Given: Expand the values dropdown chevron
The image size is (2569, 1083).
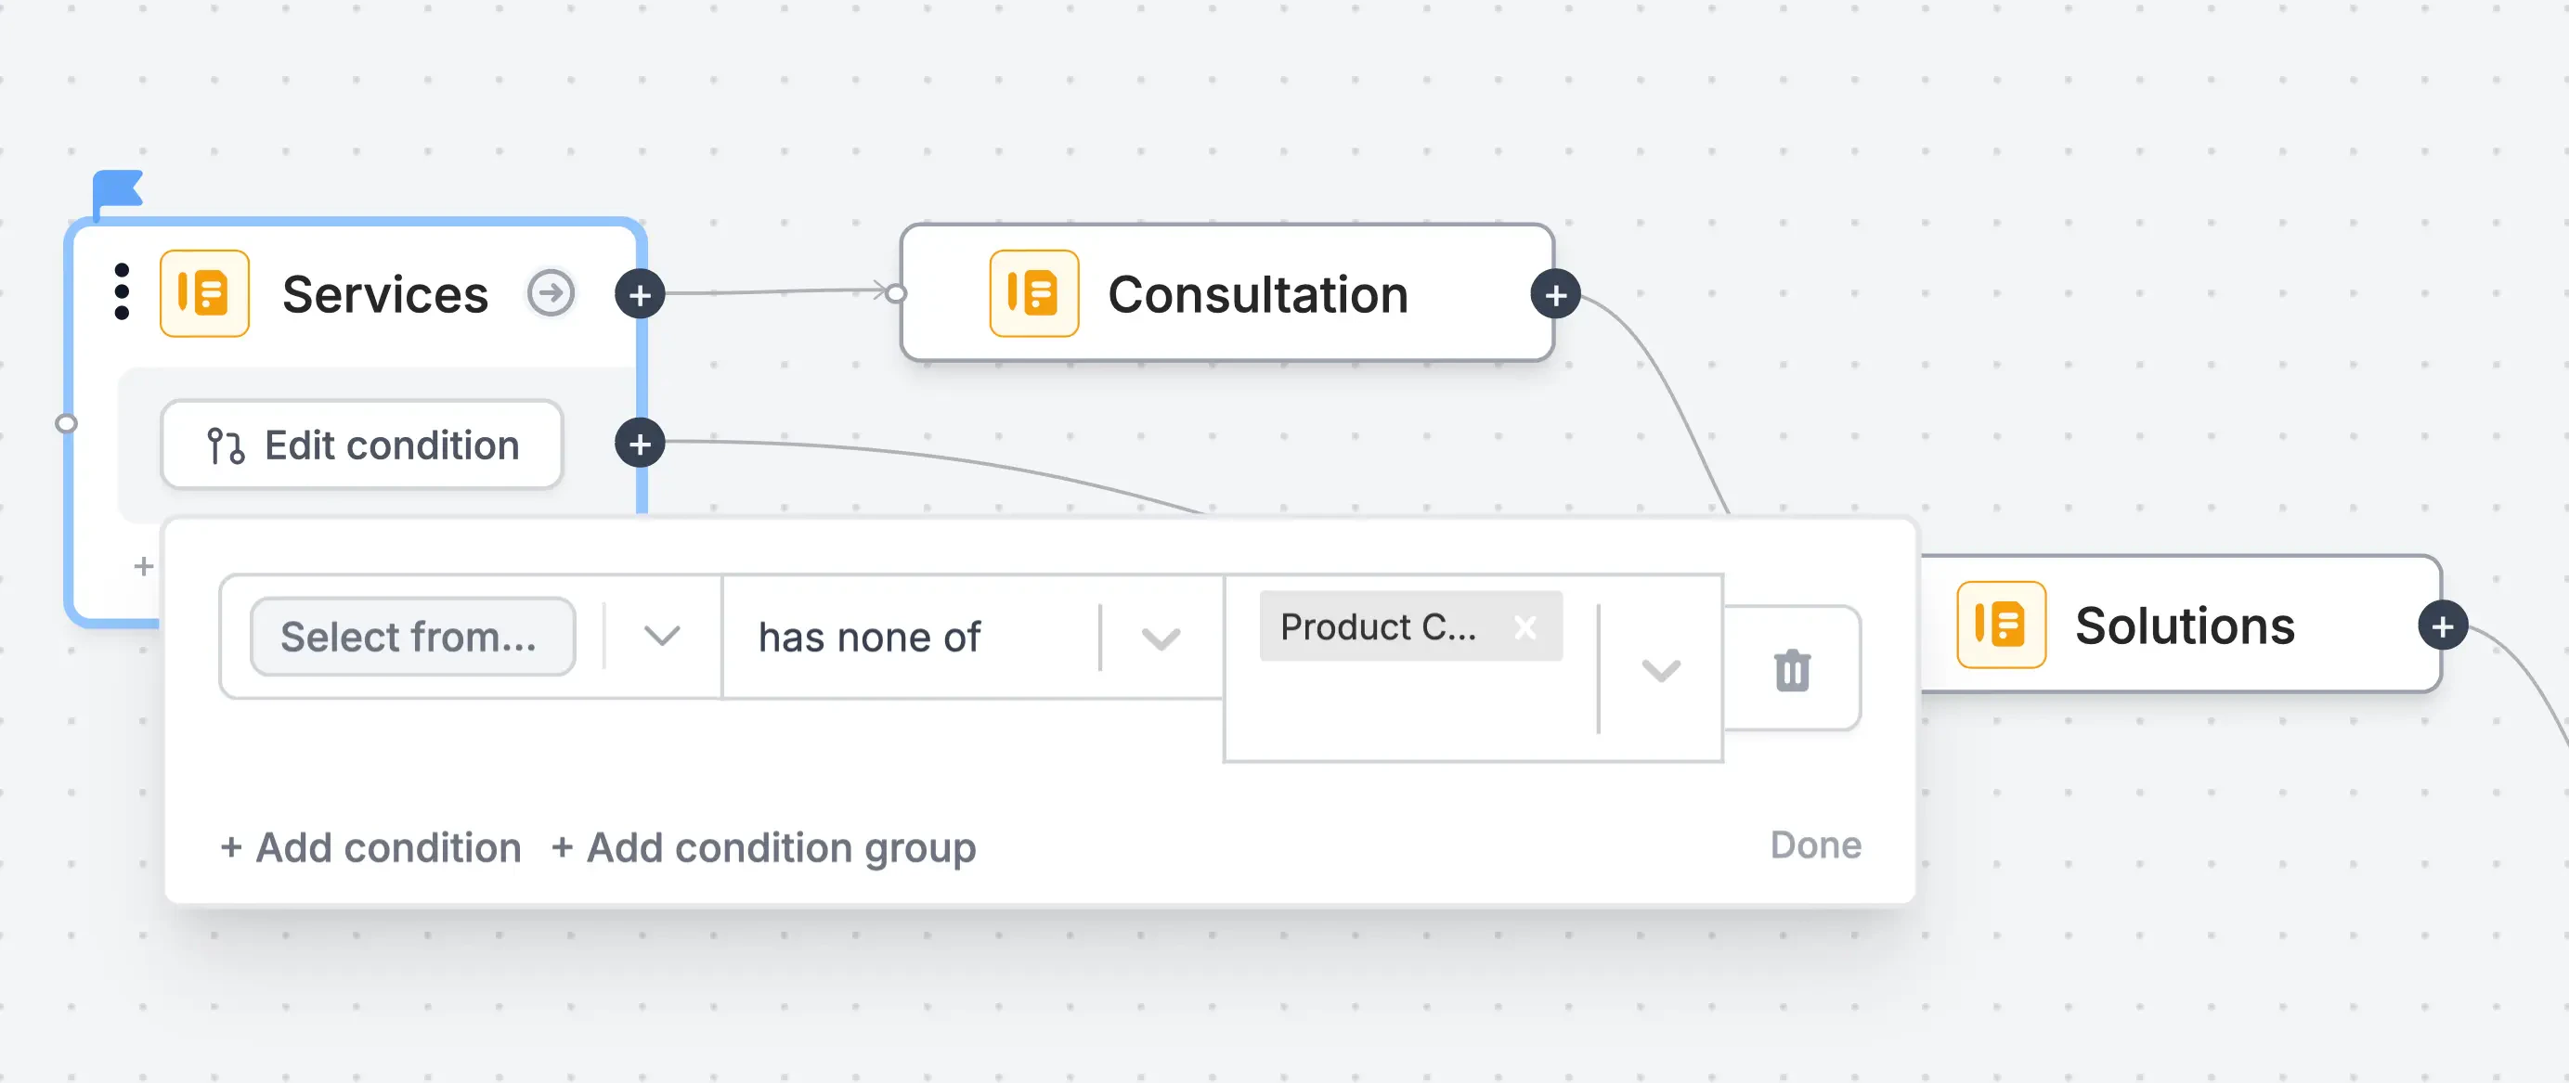Looking at the screenshot, I should pos(1660,670).
